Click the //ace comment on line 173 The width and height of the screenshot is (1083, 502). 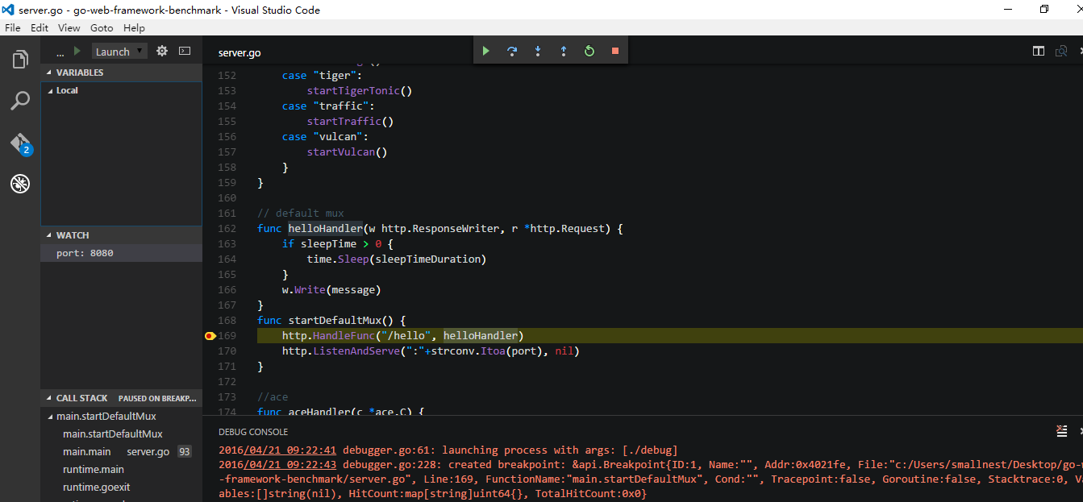point(273,397)
